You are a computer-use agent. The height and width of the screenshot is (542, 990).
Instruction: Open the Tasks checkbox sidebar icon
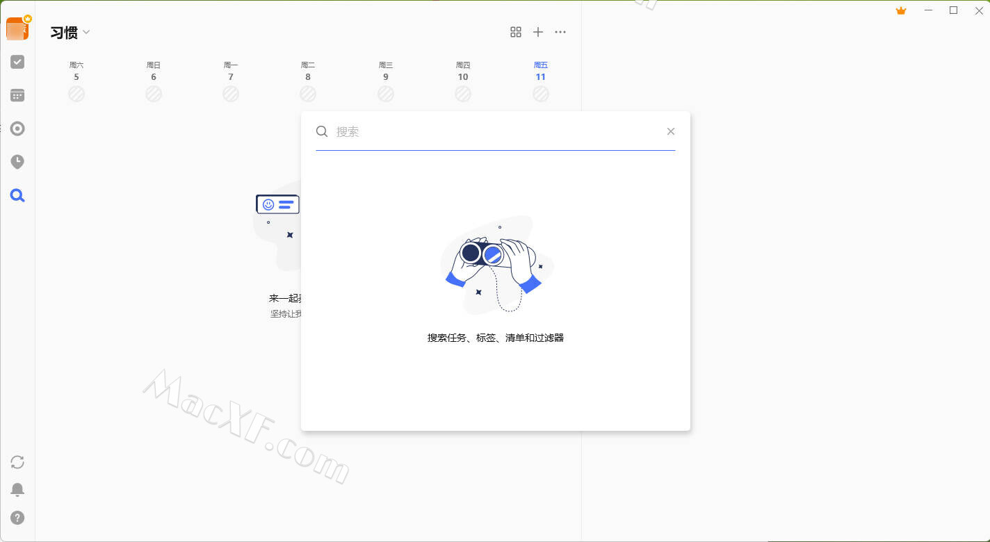coord(17,62)
